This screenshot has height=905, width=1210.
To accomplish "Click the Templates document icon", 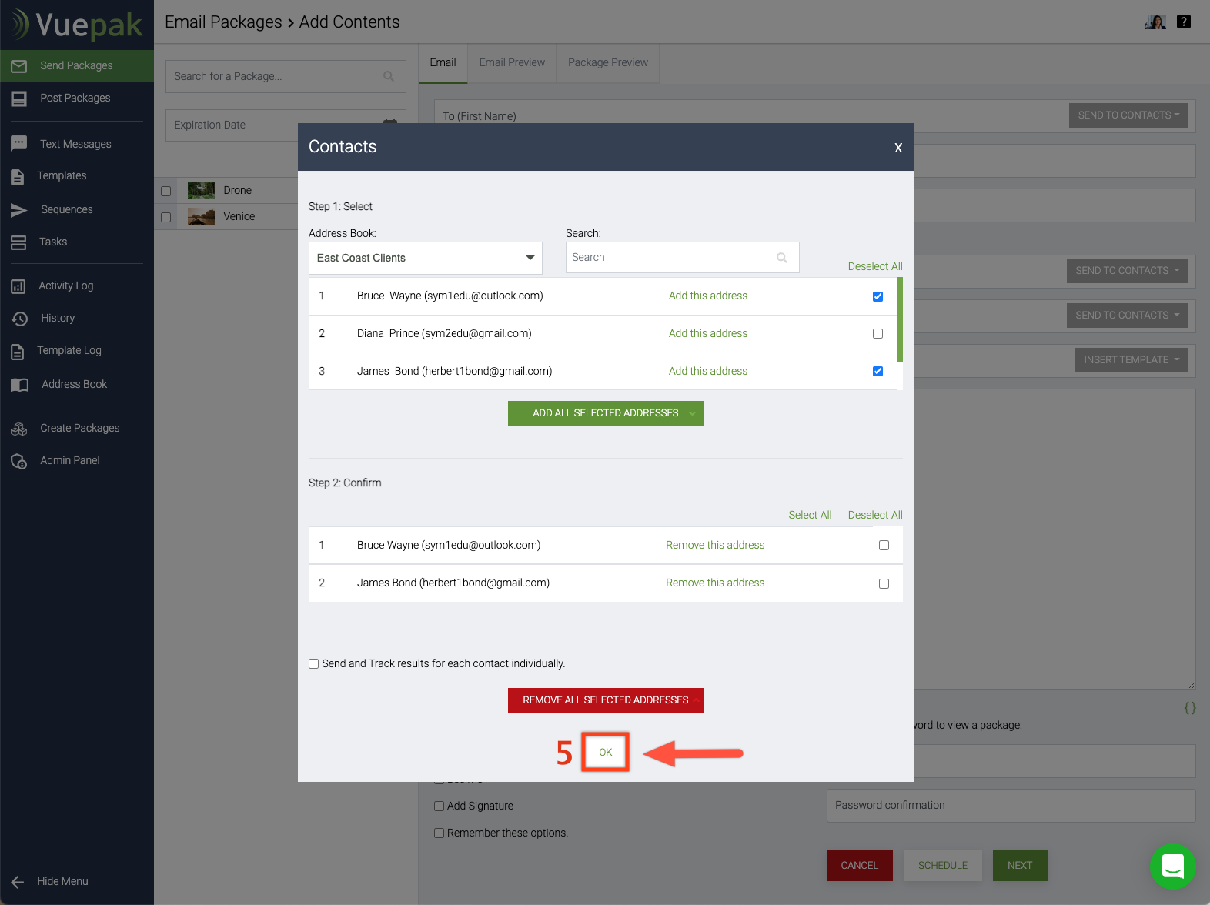I will tap(18, 176).
